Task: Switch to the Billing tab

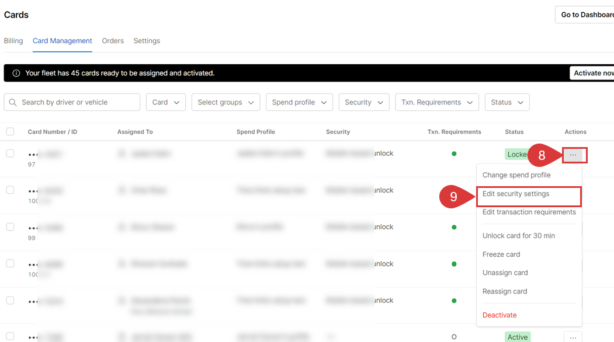Action: pos(13,41)
